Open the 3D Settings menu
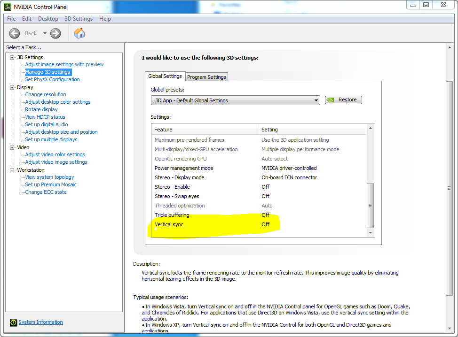 79,19
